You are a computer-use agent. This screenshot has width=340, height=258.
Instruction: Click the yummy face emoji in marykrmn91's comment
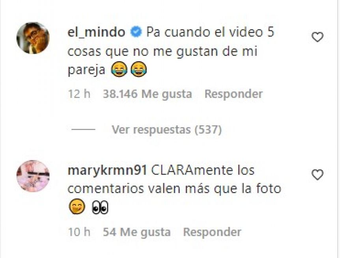pyautogui.click(x=77, y=206)
